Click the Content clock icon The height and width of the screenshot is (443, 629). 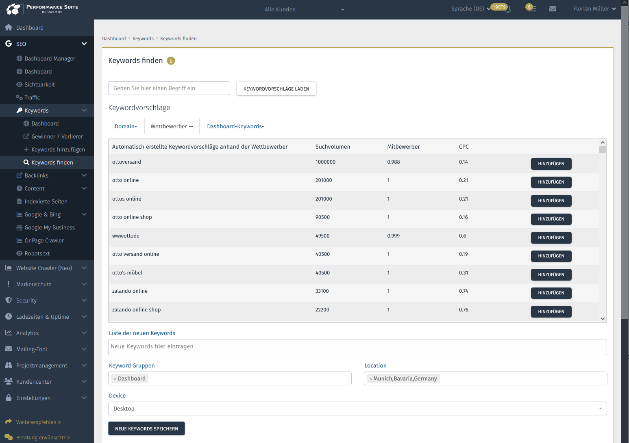[x=19, y=188]
